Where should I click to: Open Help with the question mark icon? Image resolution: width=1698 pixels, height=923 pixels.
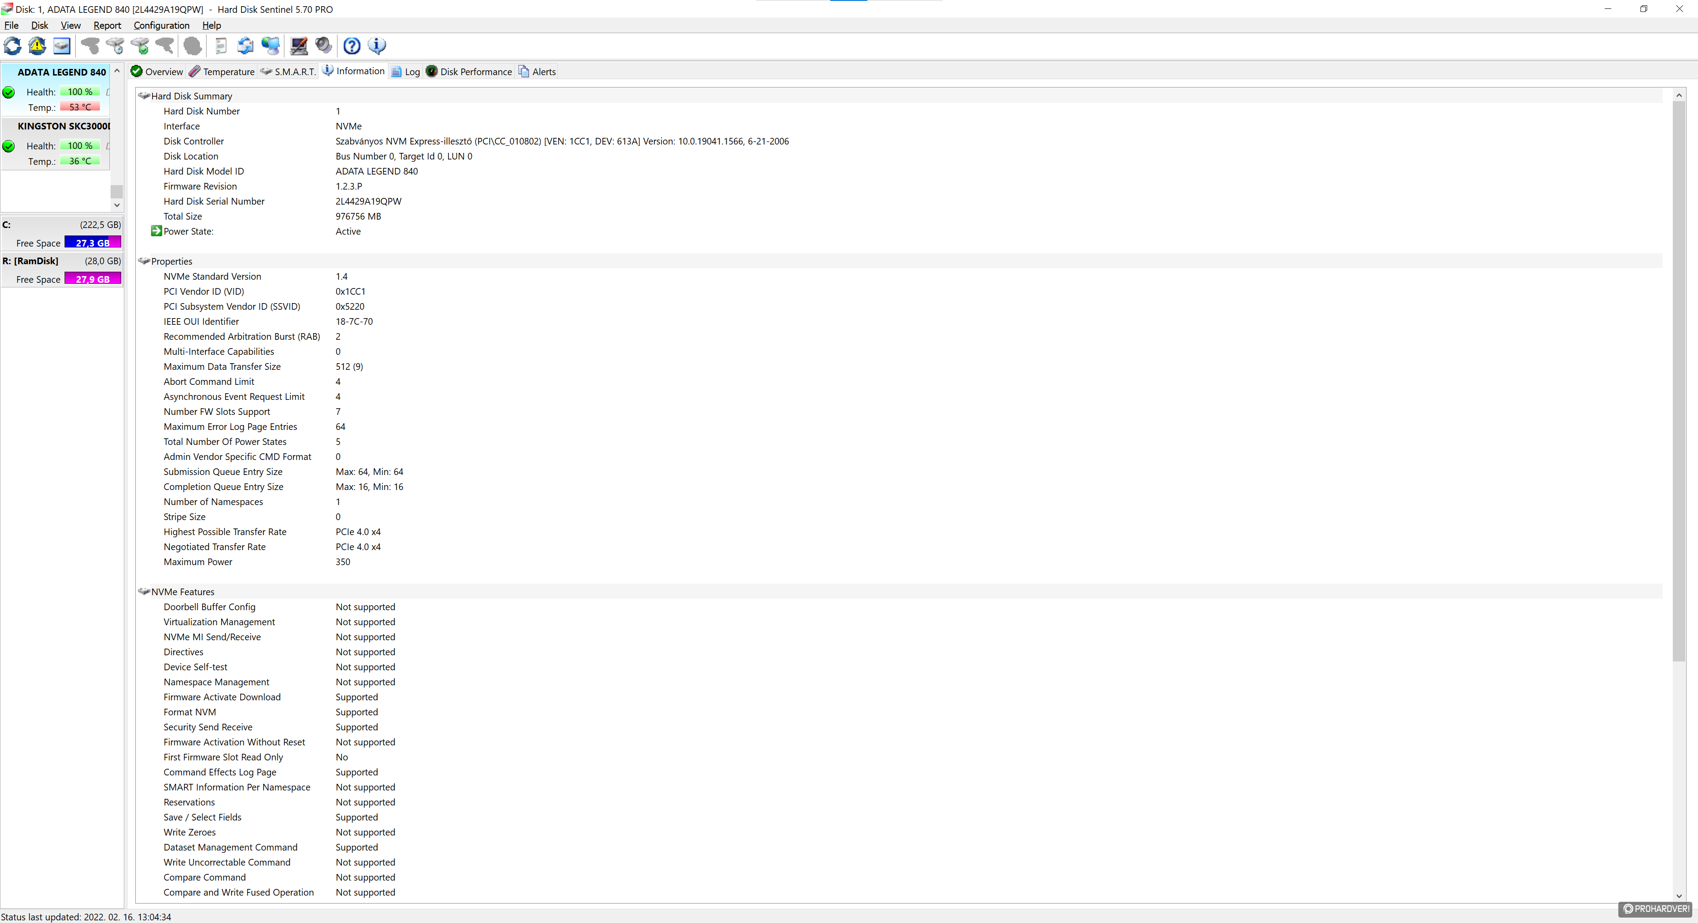click(352, 46)
